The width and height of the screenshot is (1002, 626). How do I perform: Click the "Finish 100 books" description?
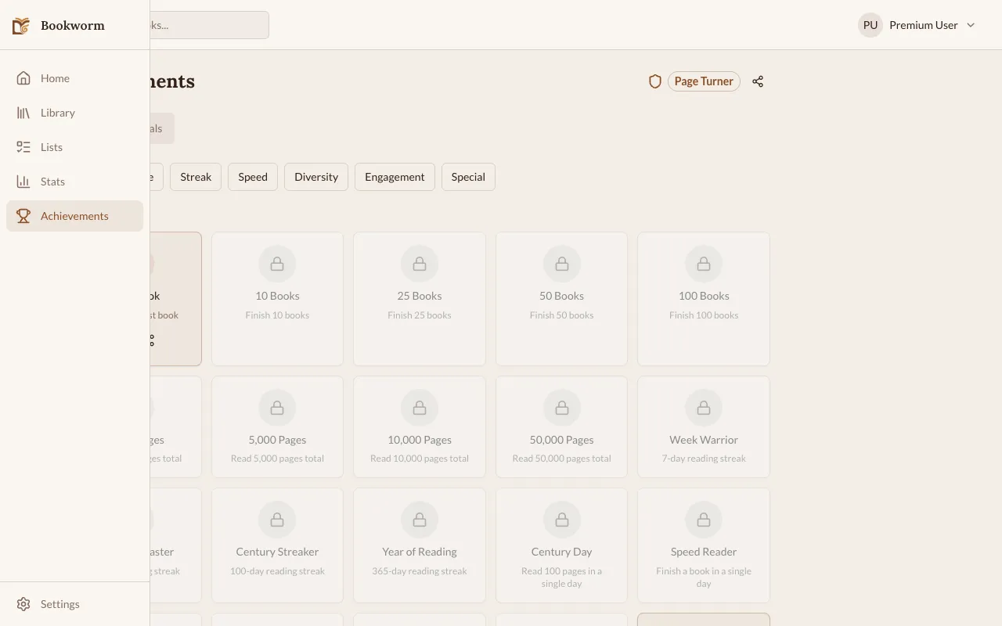704,315
